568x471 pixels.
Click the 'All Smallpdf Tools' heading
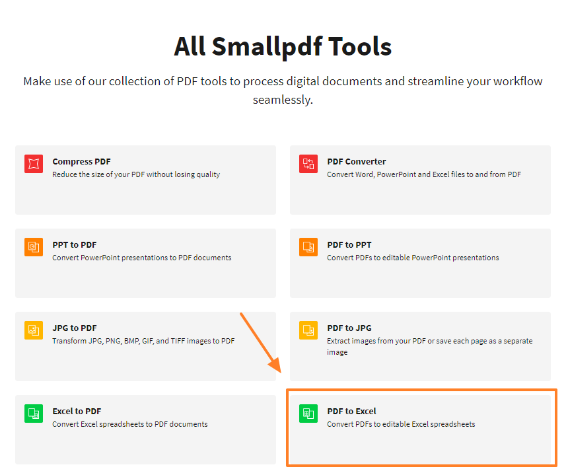[283, 47]
